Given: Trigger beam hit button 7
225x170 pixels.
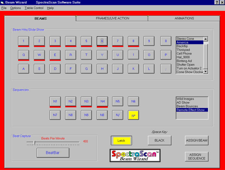Looking at the screenshot, I should click(118, 41).
